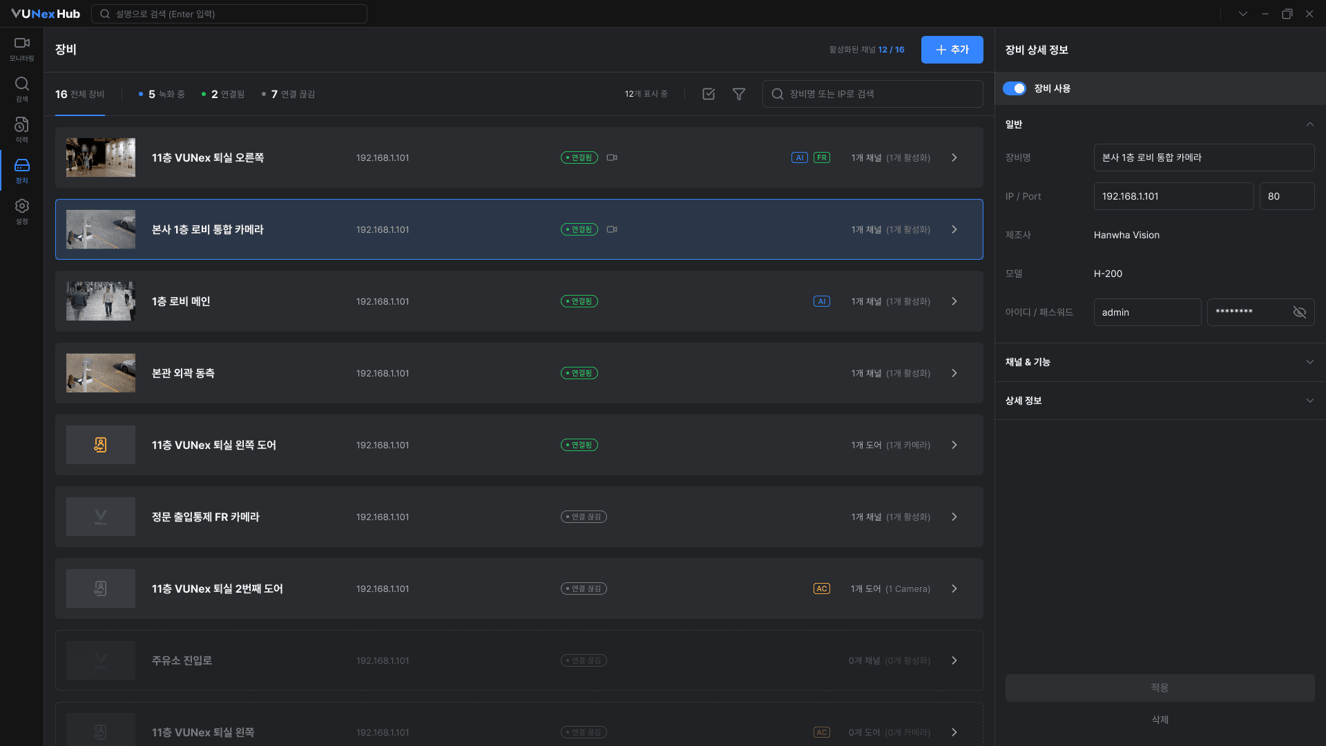Click the title bar dropdown arrow icon
Screen dimensions: 1326x746
pos(1243,14)
